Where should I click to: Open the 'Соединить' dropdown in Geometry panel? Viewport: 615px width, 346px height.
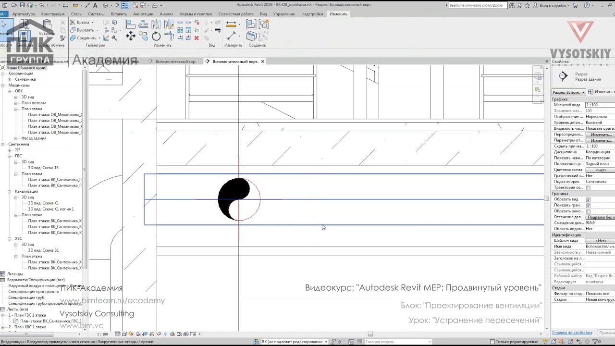(x=99, y=38)
